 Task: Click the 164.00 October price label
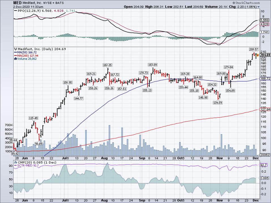click(198, 78)
